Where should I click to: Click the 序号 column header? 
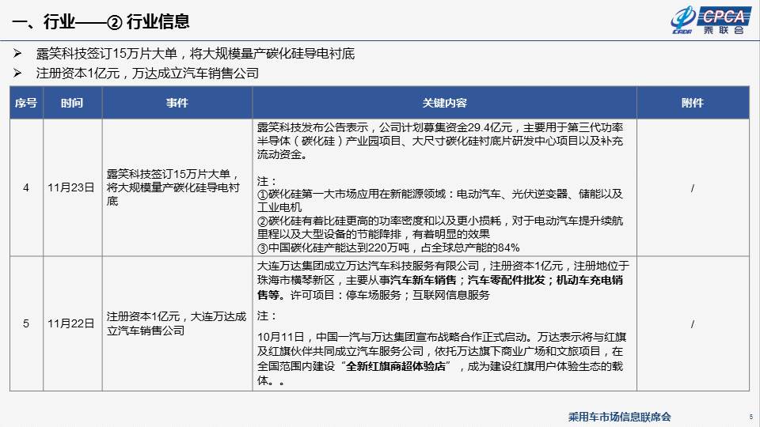26,103
